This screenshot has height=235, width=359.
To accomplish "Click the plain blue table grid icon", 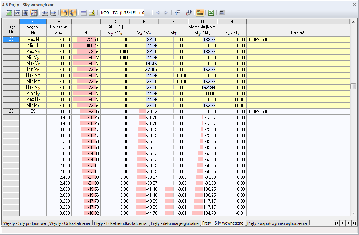I will (84, 13).
